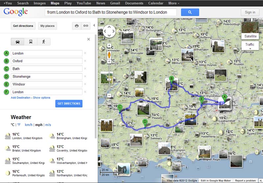263x183 pixels.
Task: Click the Stonehenge destination input field
Action: [46, 76]
